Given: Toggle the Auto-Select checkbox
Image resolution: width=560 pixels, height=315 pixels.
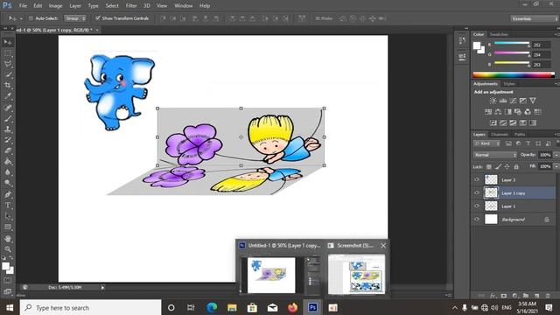Looking at the screenshot, I should tap(31, 18).
